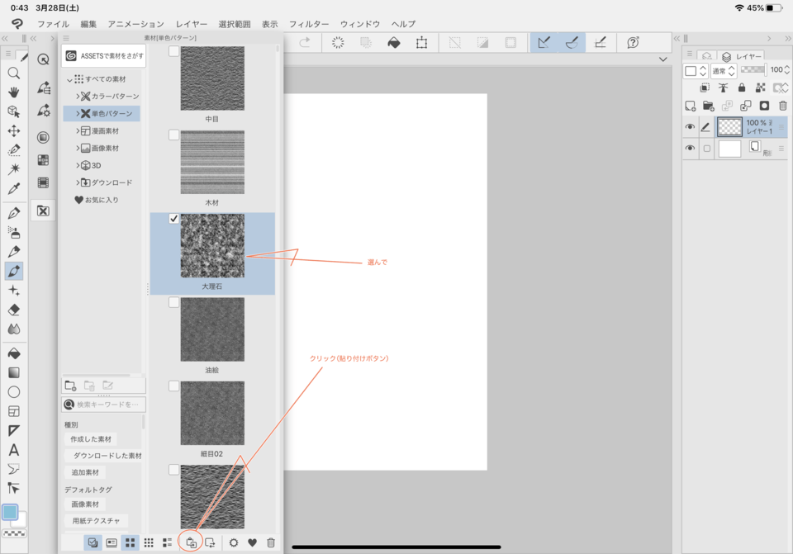Hide レイヤー1 with its eye icon

pyautogui.click(x=690, y=127)
